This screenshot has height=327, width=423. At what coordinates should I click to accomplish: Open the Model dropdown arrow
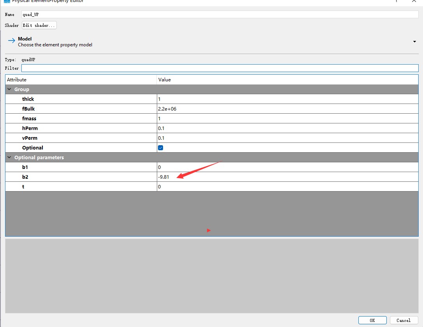(x=414, y=42)
